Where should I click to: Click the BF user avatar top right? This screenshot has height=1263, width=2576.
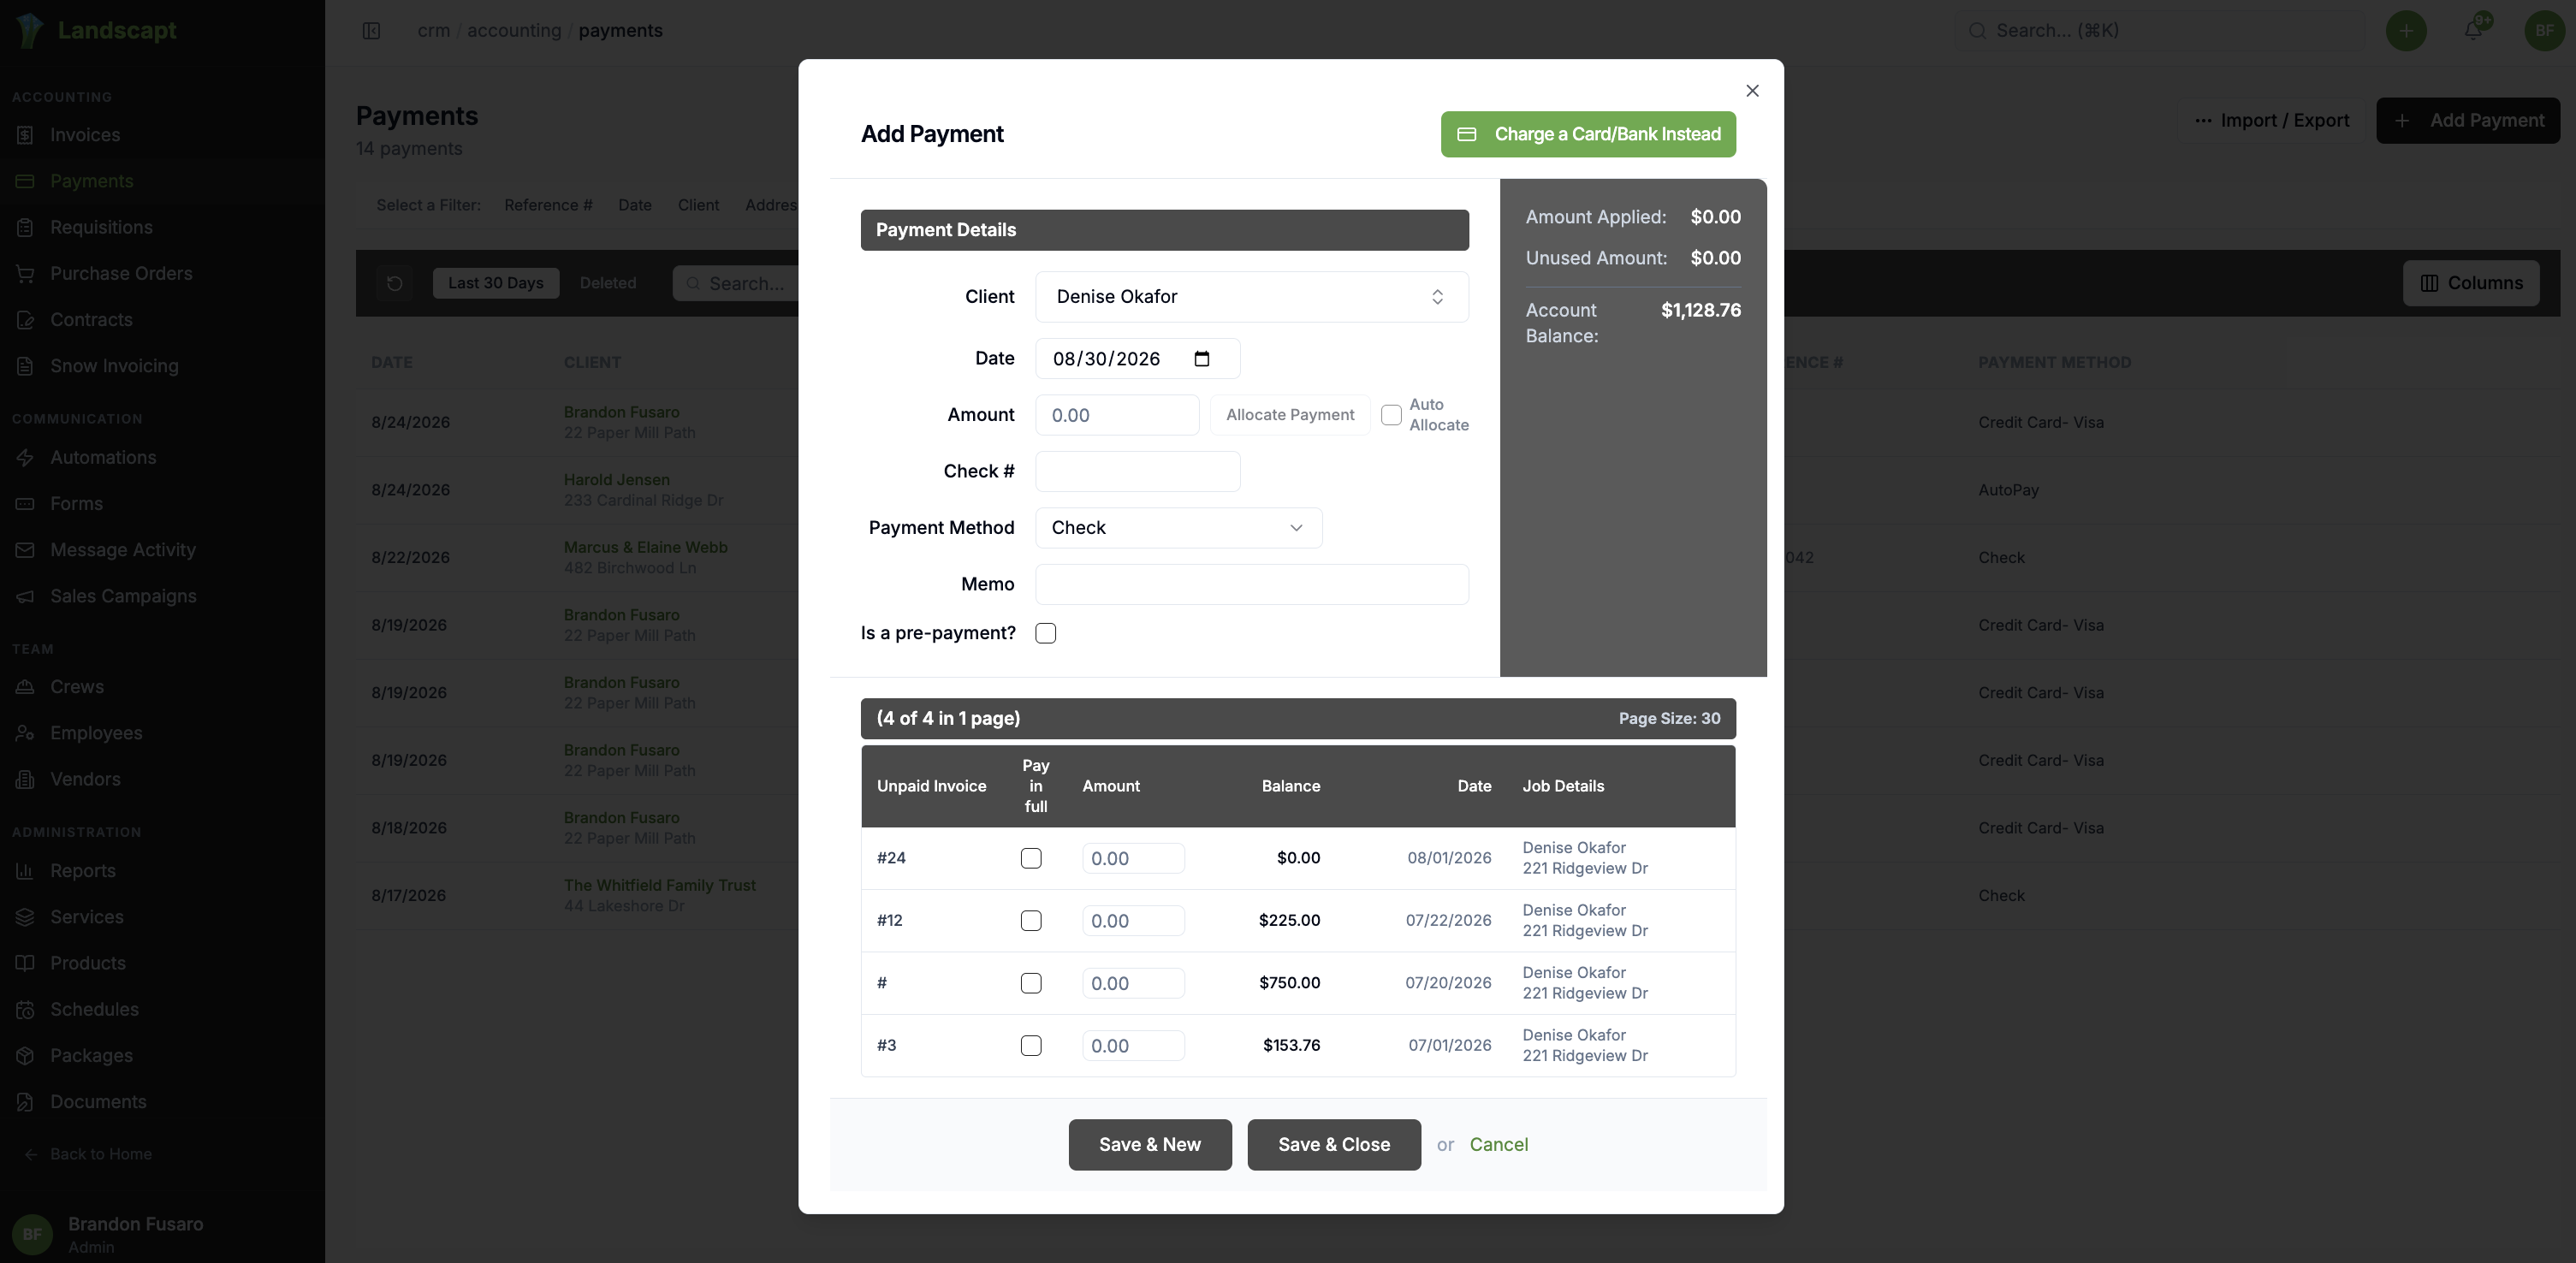pos(2544,31)
